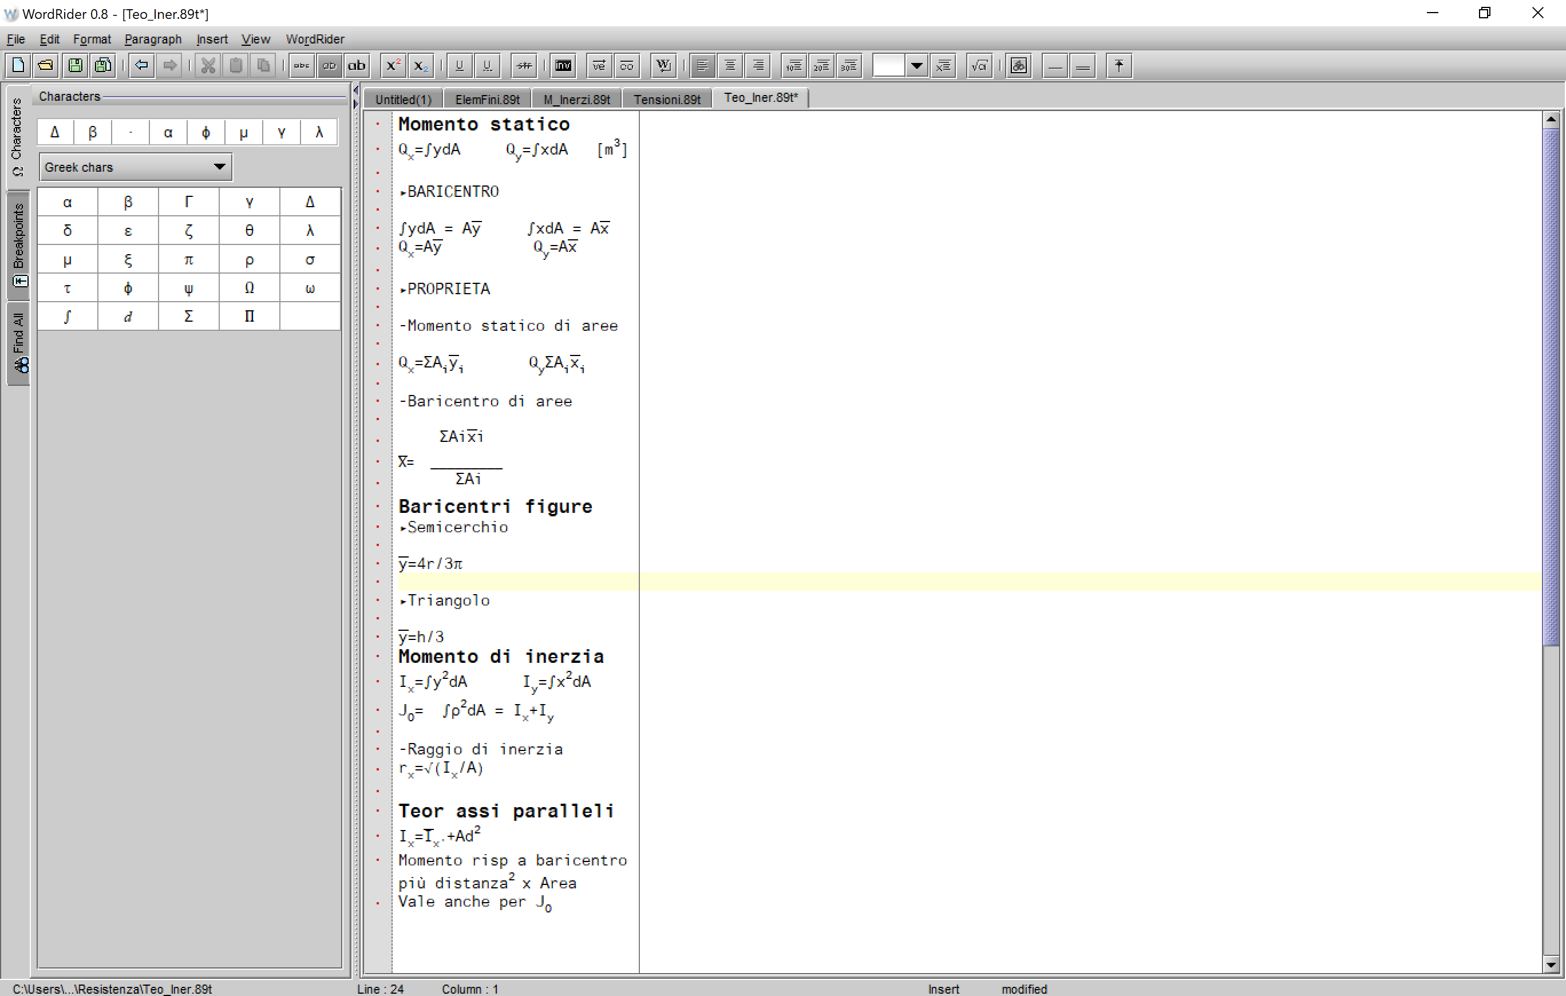This screenshot has width=1566, height=996.
Task: Open the toolbar indent combo box arrow
Action: click(x=916, y=66)
